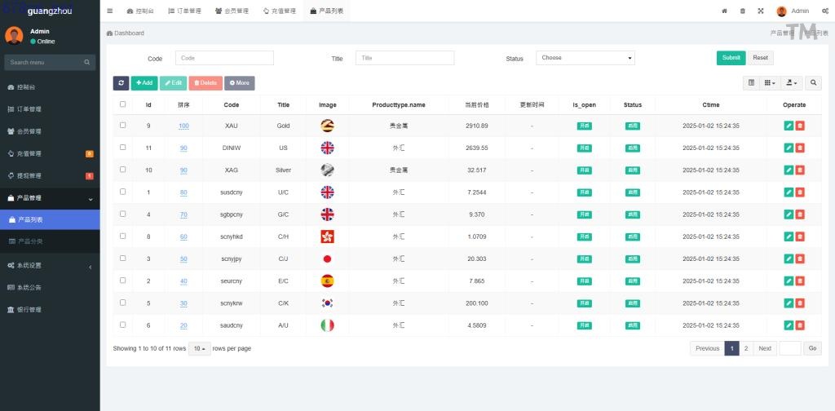The height and width of the screenshot is (411, 835).
Task: Click the hamburger menu toggle icon
Action: 110,11
